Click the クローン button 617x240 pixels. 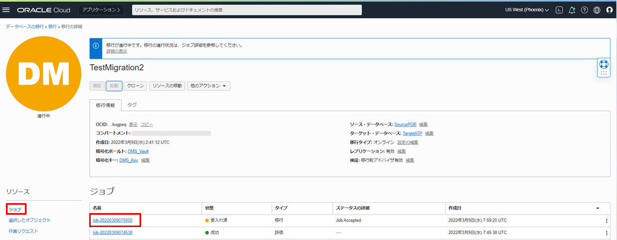tap(135, 86)
